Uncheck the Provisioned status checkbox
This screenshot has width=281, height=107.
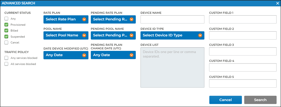tap(6, 24)
